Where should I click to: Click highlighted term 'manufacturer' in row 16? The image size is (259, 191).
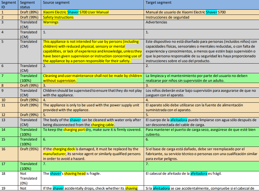pos(54,154)
